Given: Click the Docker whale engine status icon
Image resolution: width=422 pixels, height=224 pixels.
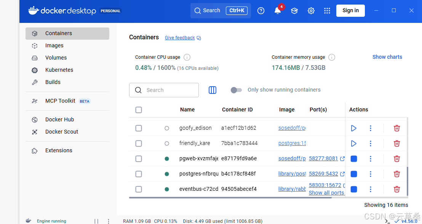Looking at the screenshot, I should click(x=28, y=221).
